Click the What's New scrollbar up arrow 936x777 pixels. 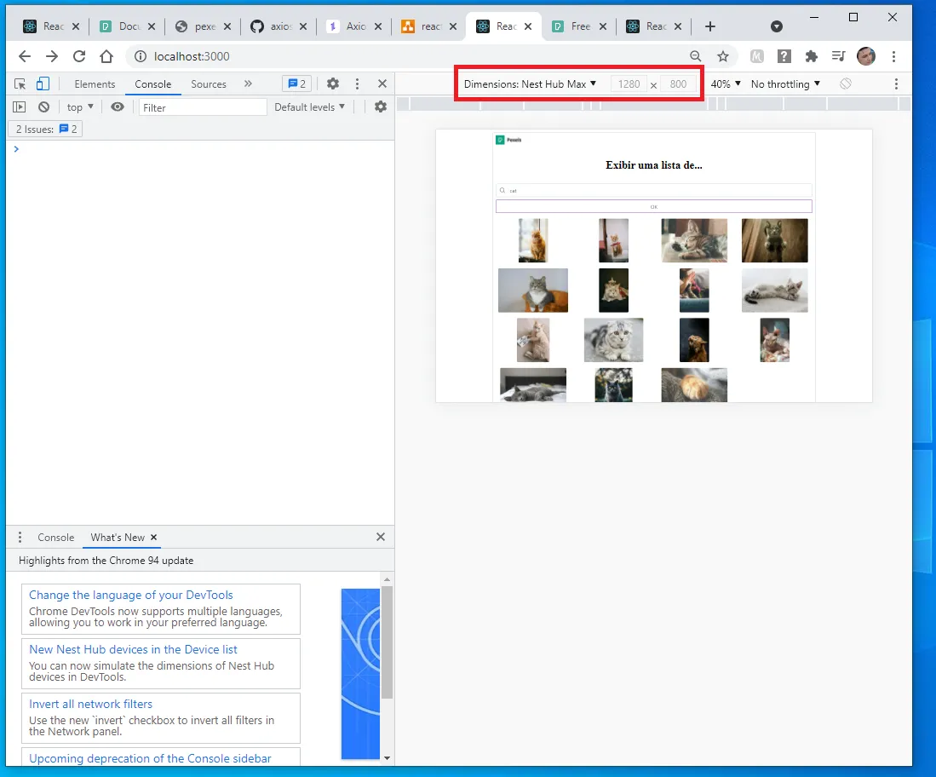click(x=387, y=579)
